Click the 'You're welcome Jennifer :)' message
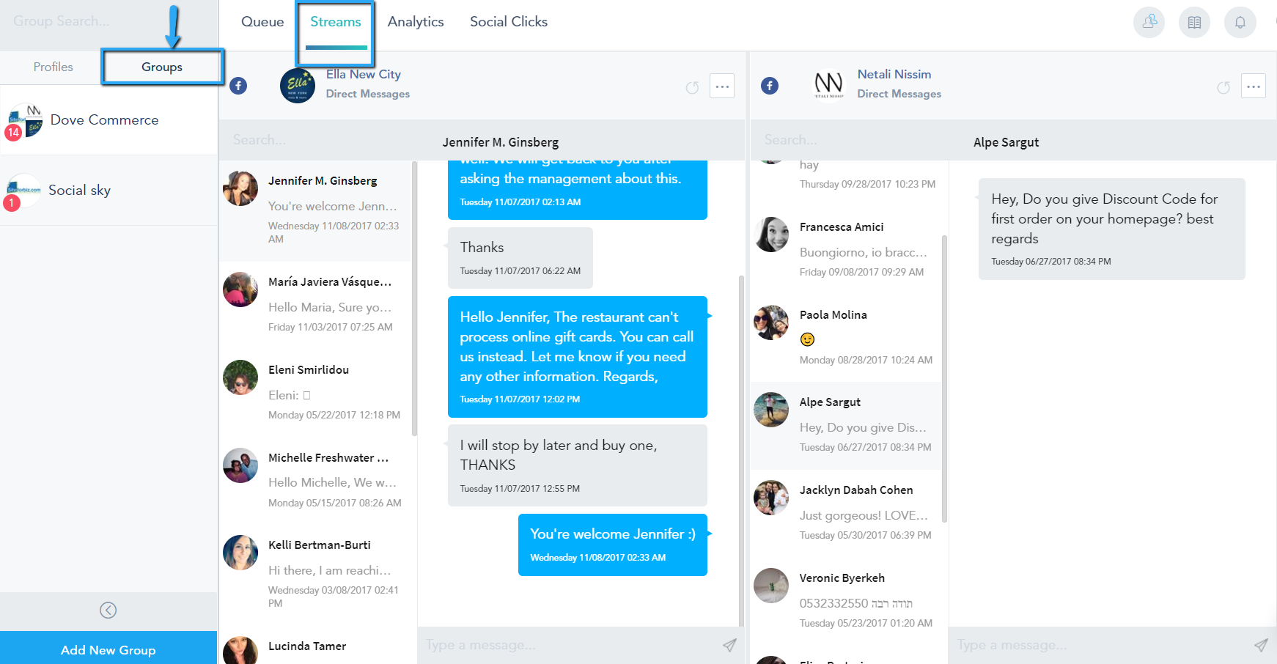Viewport: 1277px width, 664px height. [x=613, y=545]
